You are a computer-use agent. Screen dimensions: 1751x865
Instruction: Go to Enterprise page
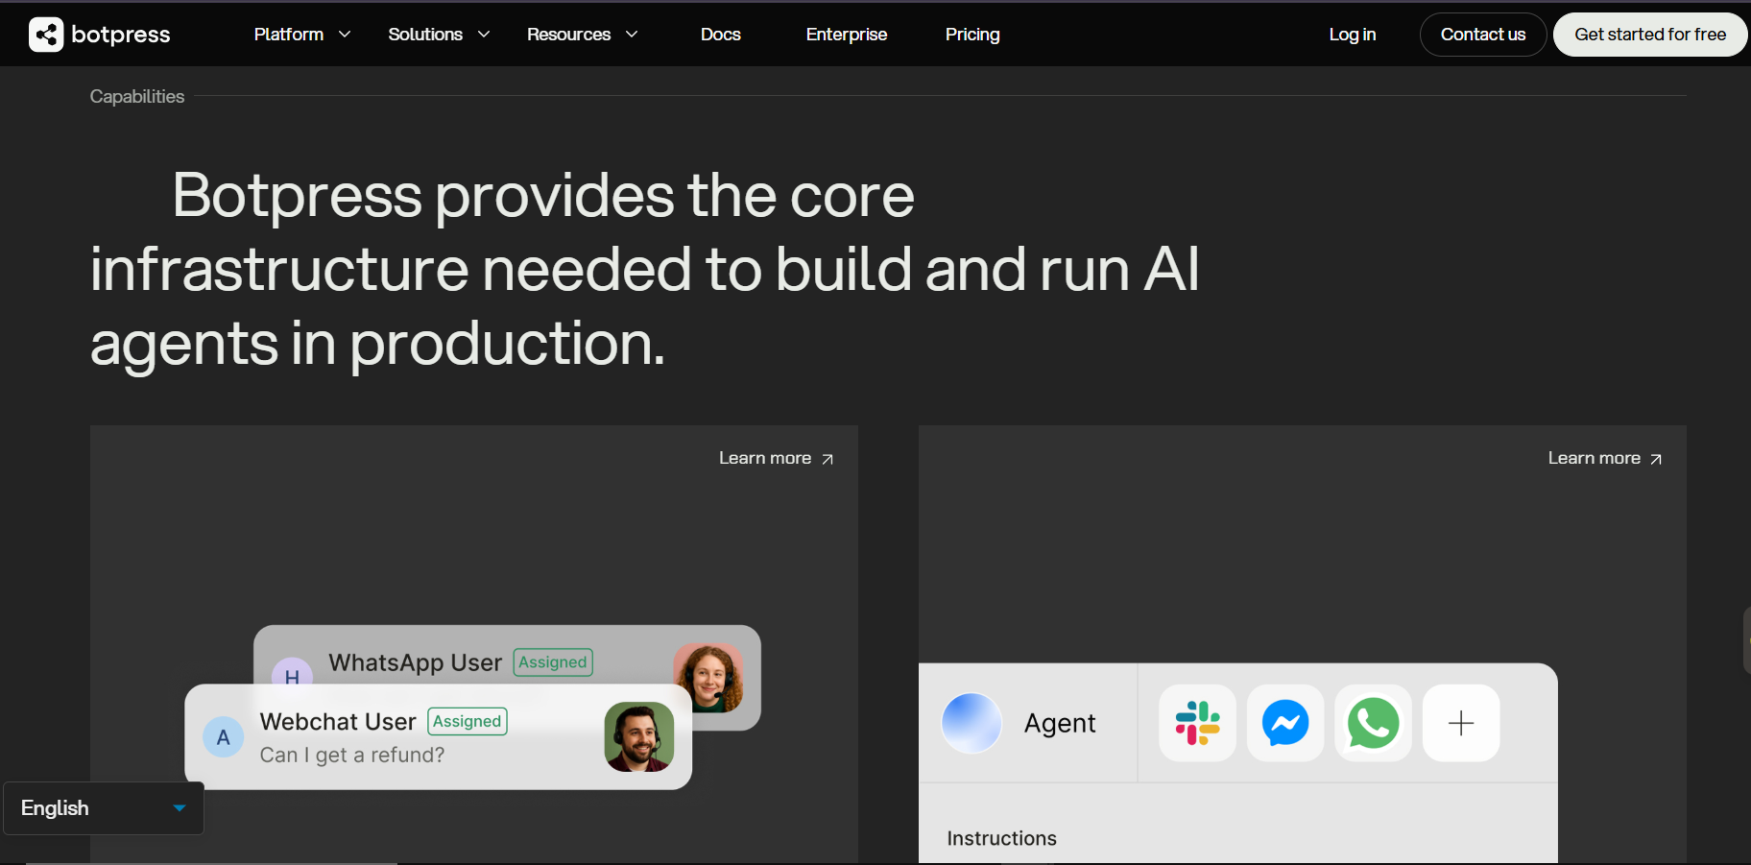[847, 35]
